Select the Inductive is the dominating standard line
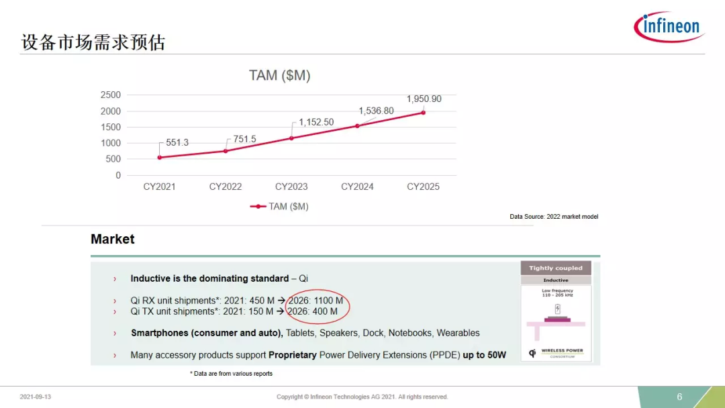 [x=219, y=278]
